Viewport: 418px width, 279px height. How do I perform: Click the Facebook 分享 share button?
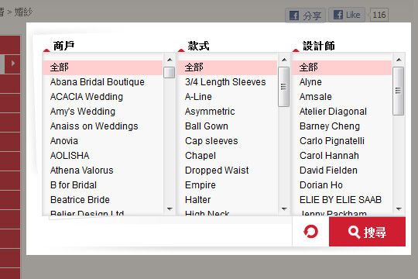click(305, 15)
